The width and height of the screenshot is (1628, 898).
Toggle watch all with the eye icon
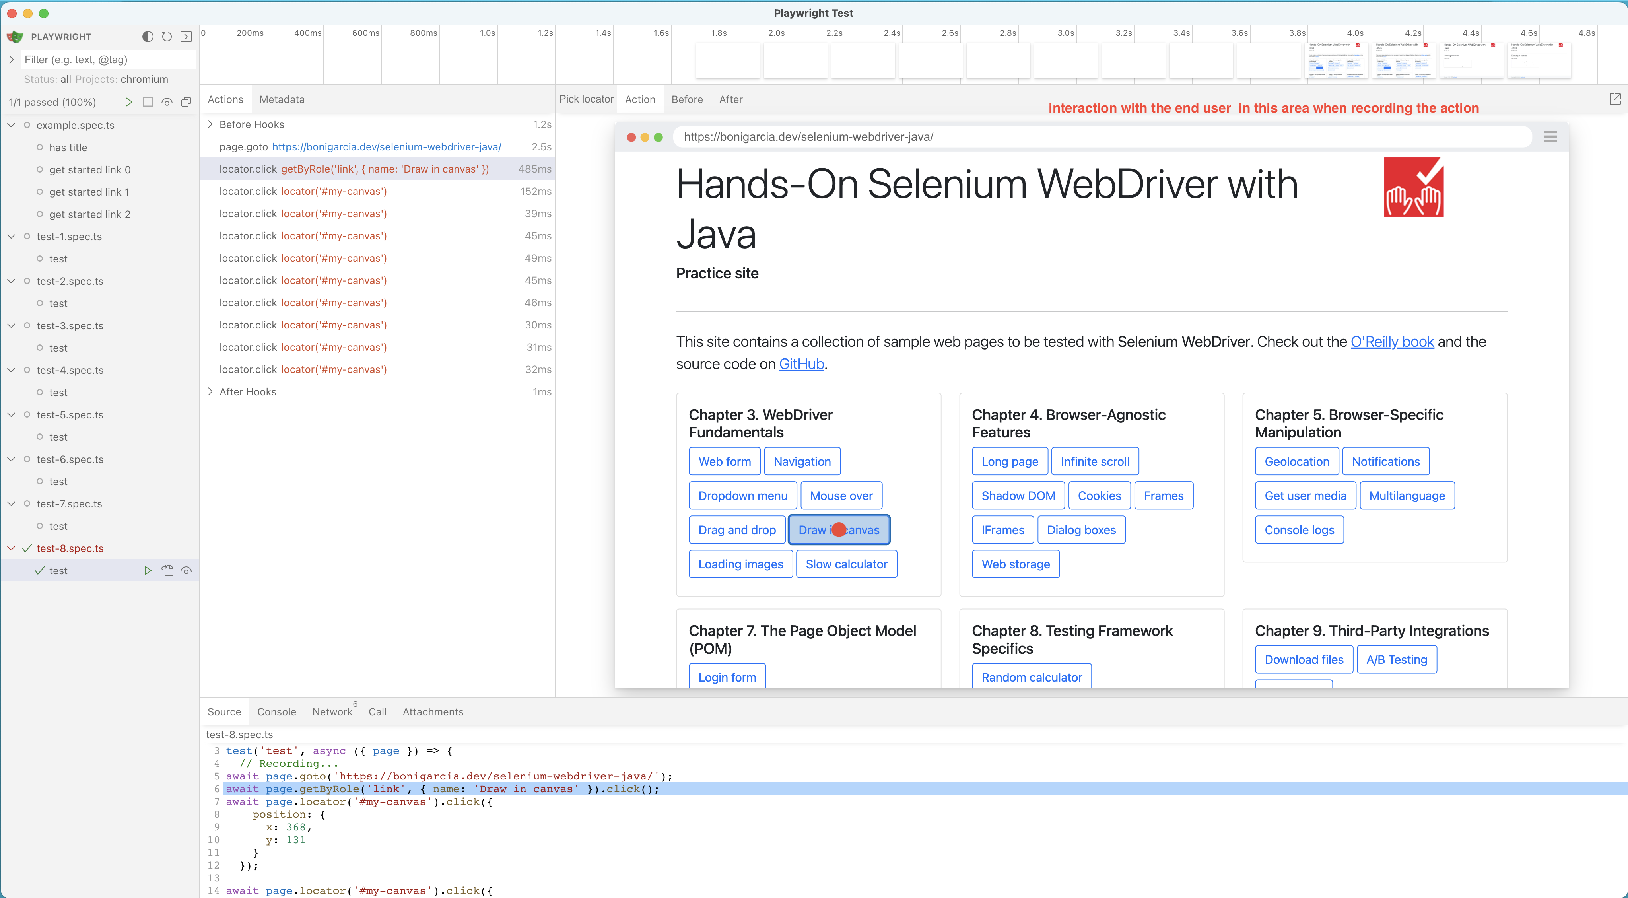click(x=167, y=102)
